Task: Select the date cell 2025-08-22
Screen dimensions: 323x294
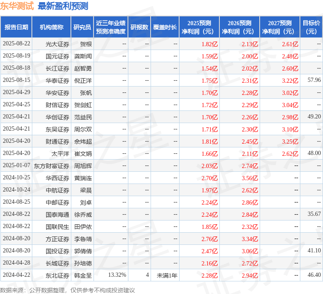Action: [x=16, y=44]
